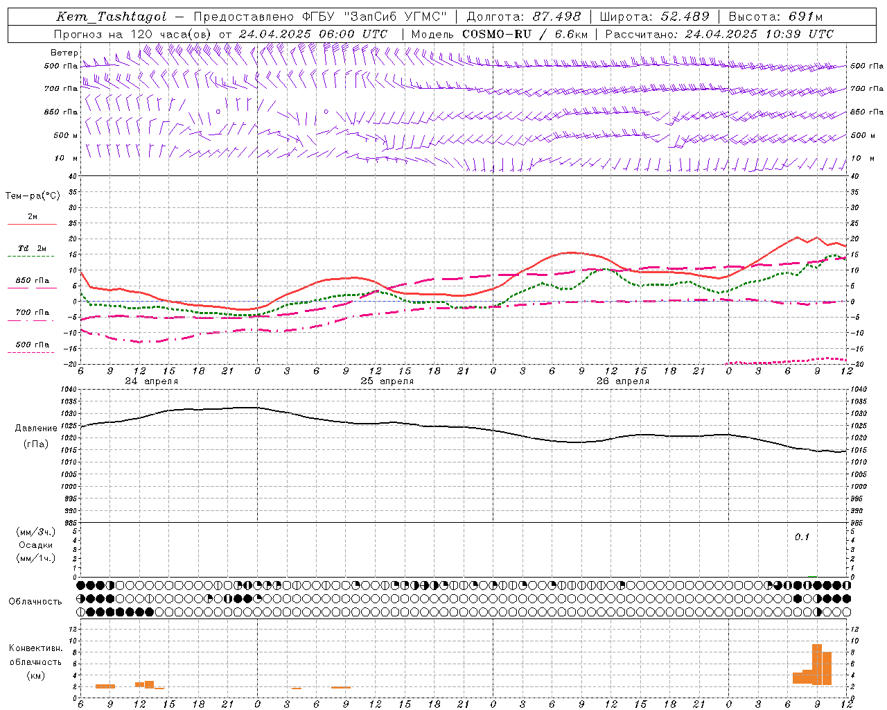Click the 700 гПа temperature legend label
The image size is (887, 710).
pos(33,313)
